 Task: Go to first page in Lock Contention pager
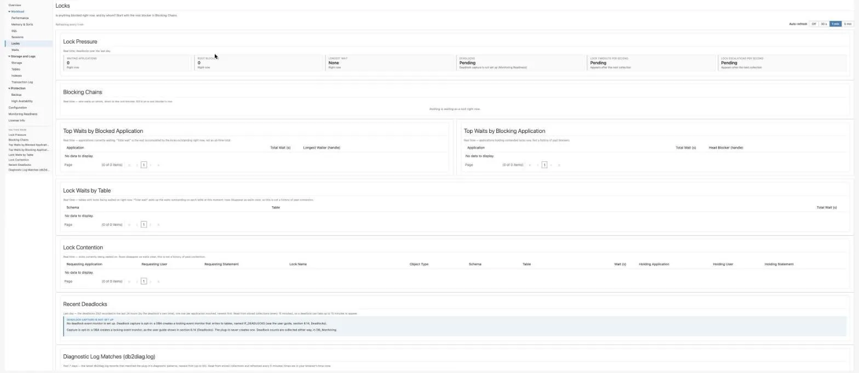click(x=129, y=281)
